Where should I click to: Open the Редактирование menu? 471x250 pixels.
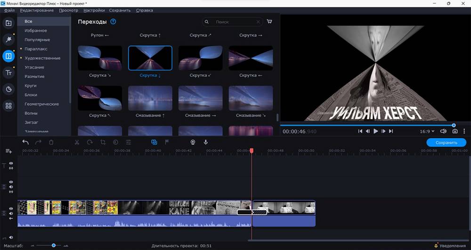pos(37,10)
